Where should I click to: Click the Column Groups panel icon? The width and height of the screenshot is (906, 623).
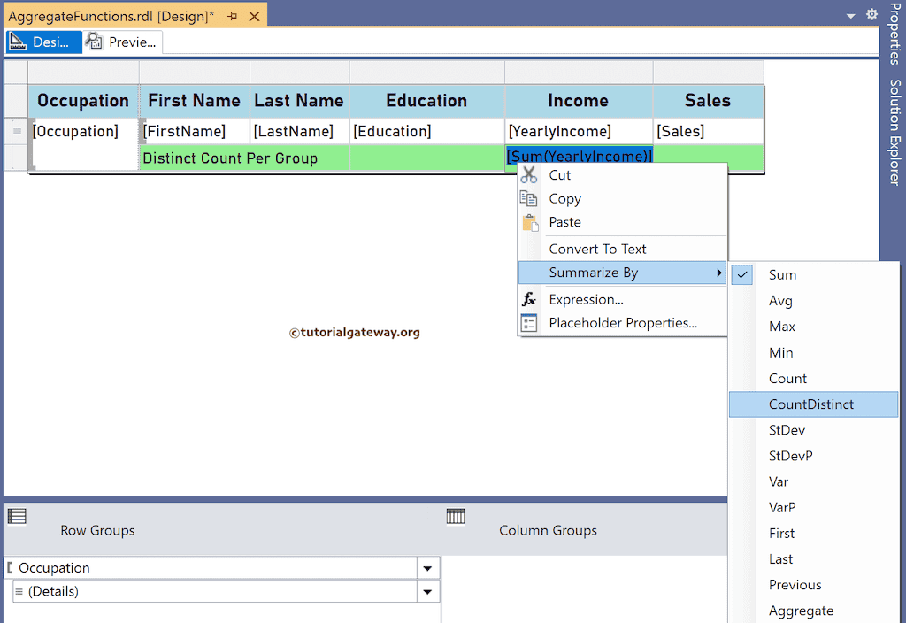(x=455, y=517)
